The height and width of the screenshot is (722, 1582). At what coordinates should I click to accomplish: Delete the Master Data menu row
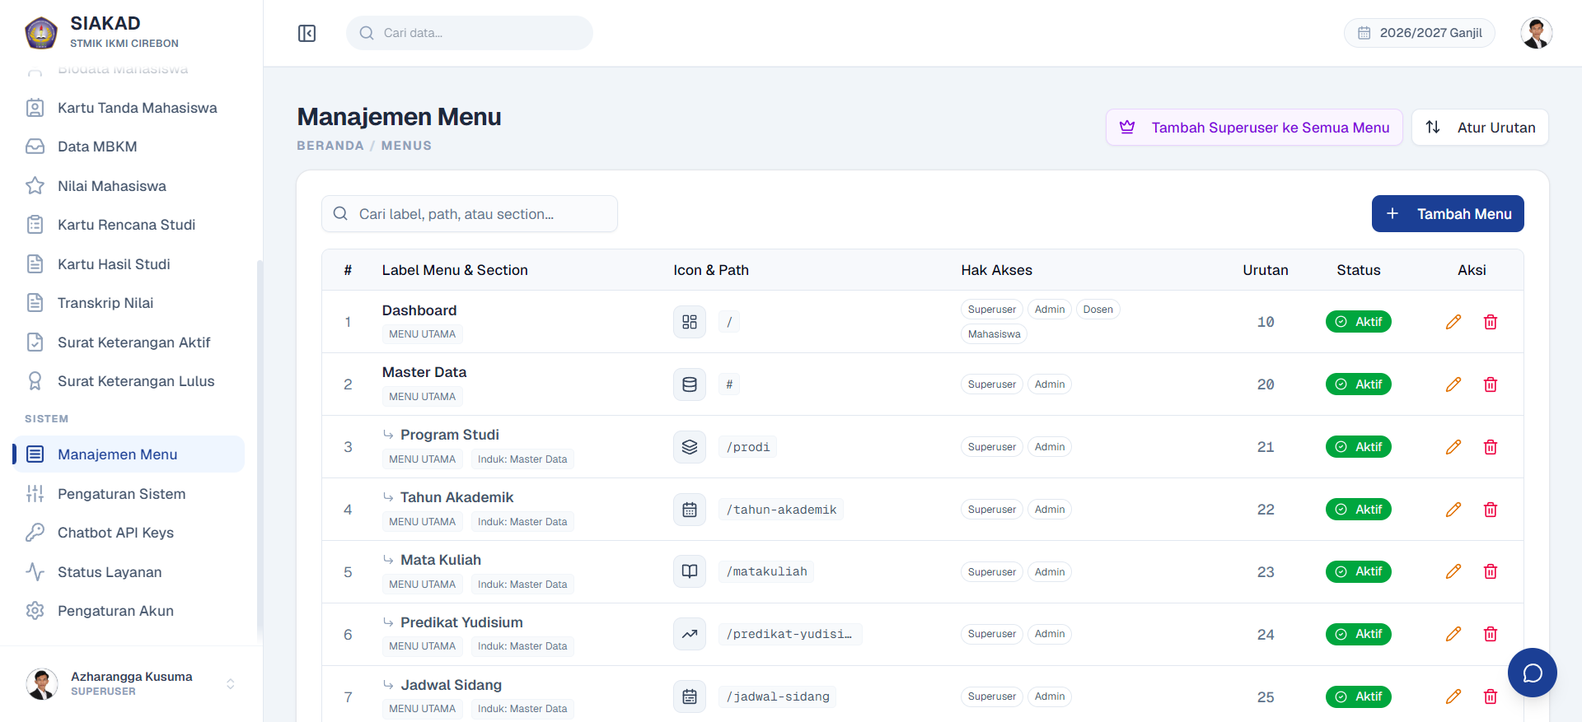[1490, 384]
